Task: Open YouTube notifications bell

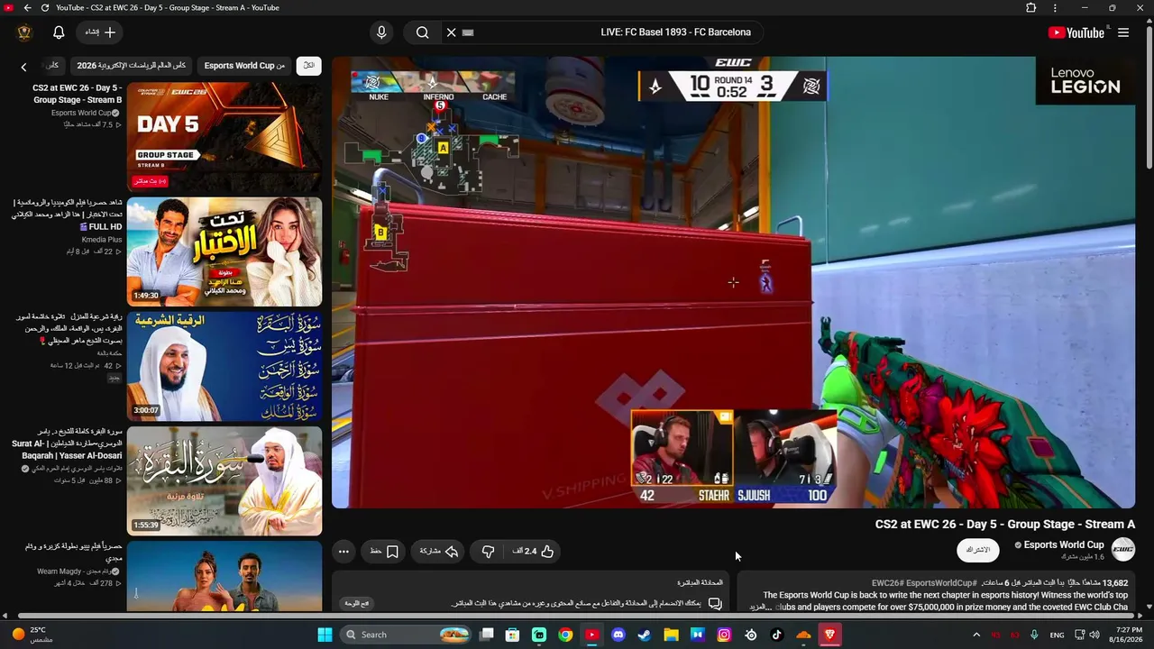Action: point(59,32)
